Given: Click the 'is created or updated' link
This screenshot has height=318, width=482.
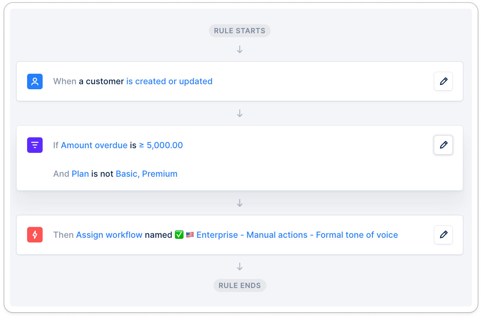Looking at the screenshot, I should point(169,81).
